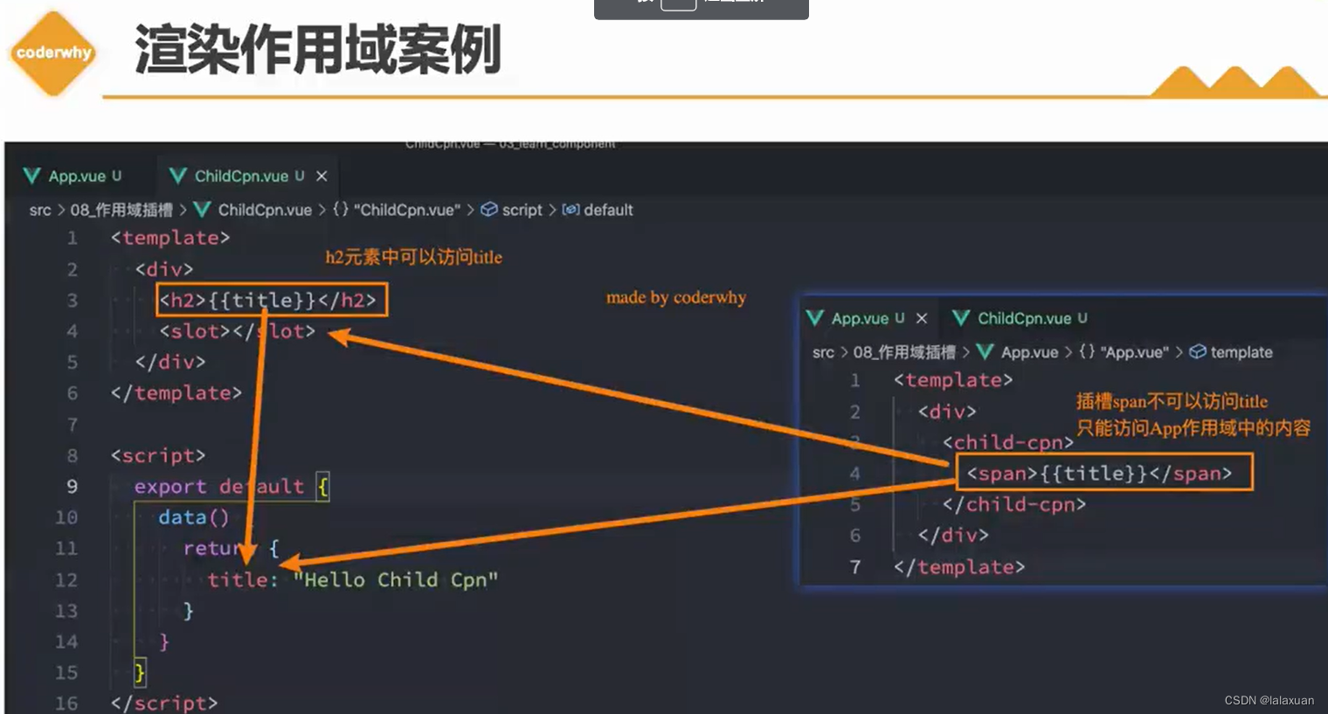1328x714 pixels.
Task: Click closing </template> tag in left editor
Action: [x=176, y=393]
